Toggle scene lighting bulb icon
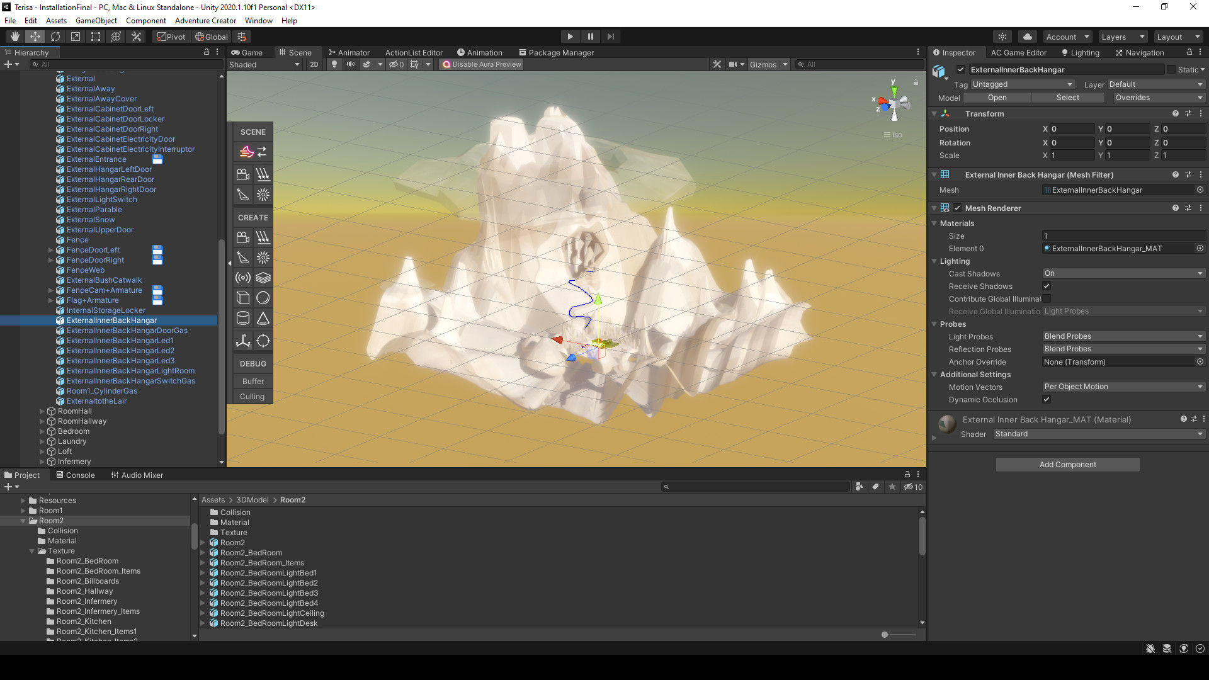This screenshot has width=1209, height=680. pos(334,64)
